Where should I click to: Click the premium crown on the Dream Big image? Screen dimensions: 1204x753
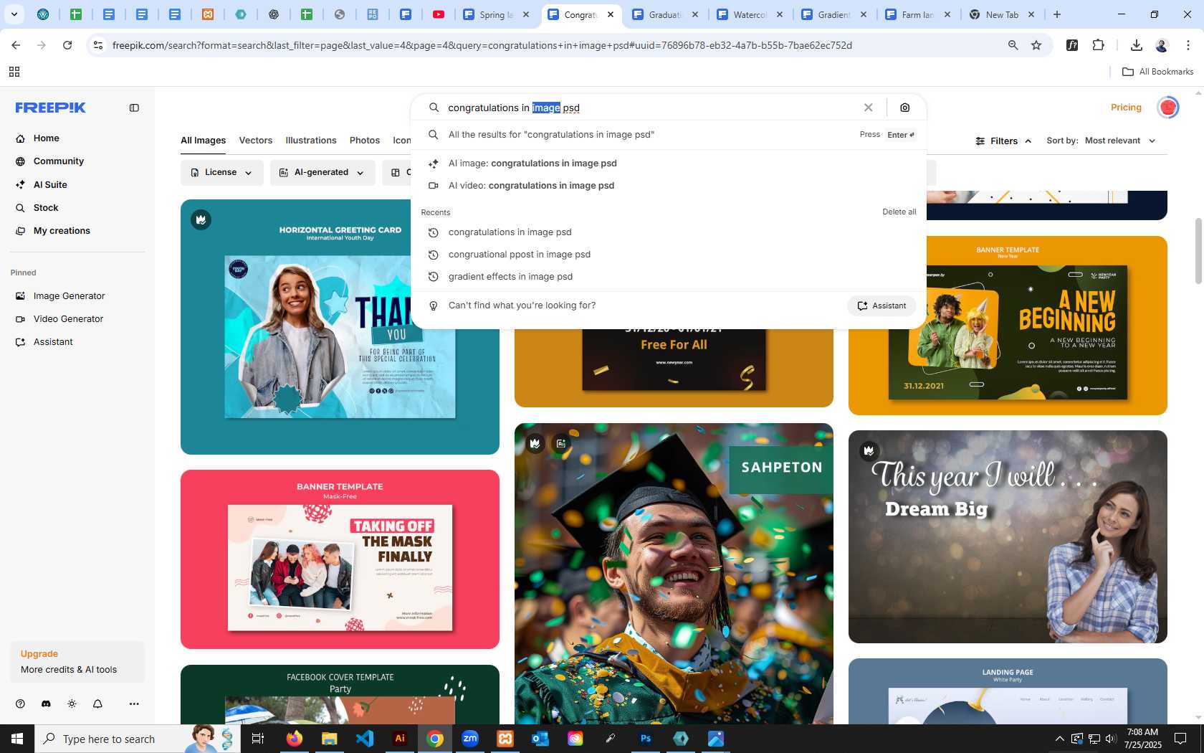tap(869, 450)
